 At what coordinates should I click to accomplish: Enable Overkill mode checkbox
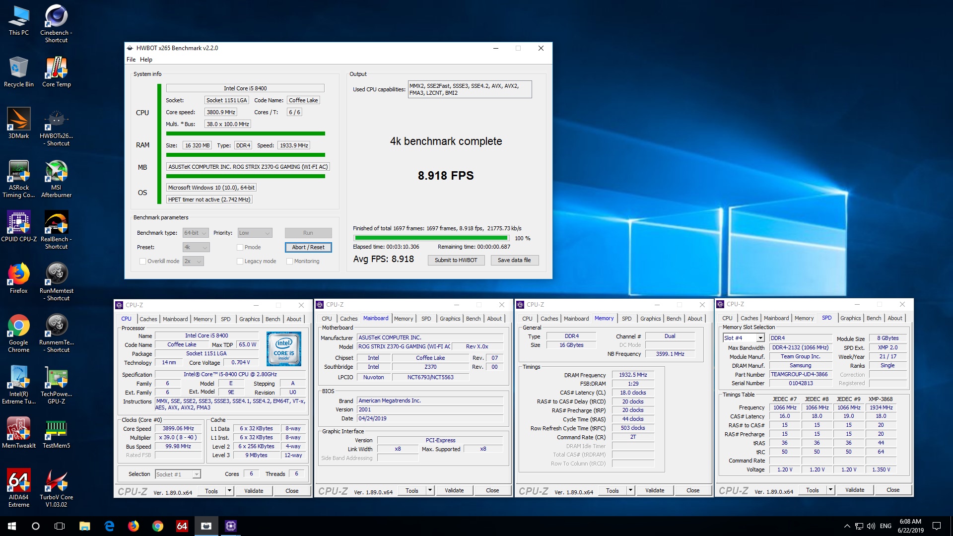[x=142, y=261]
